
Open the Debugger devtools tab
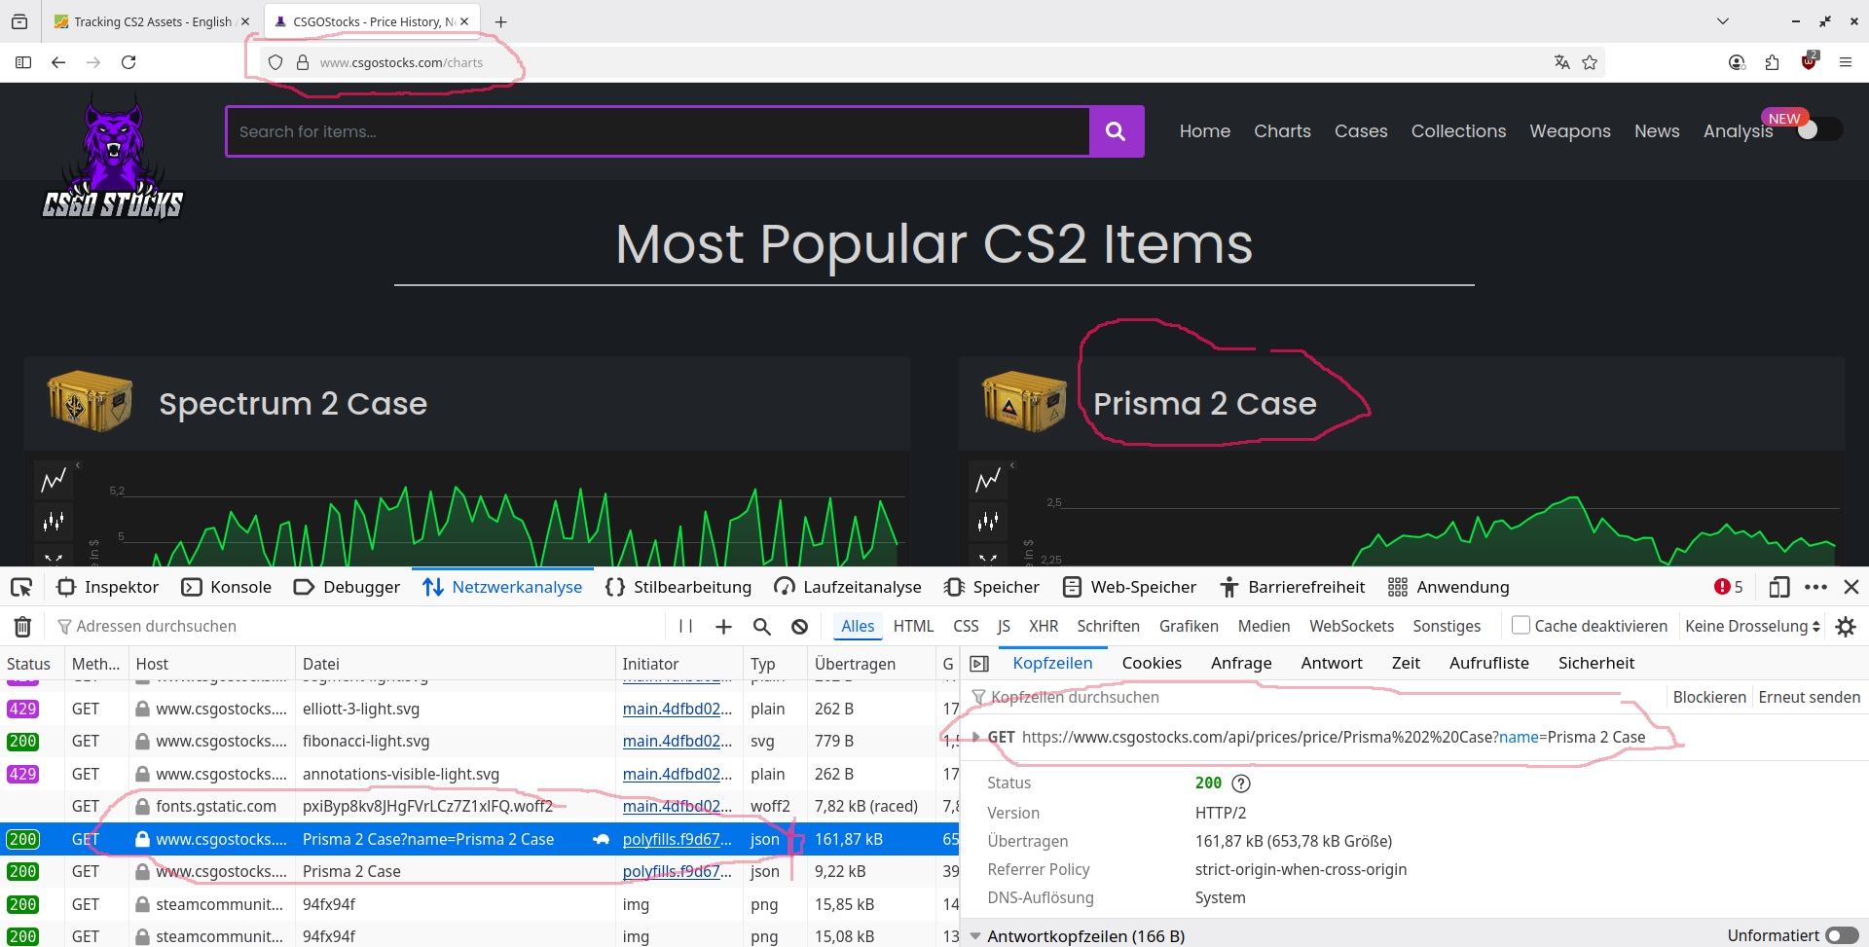(x=347, y=587)
